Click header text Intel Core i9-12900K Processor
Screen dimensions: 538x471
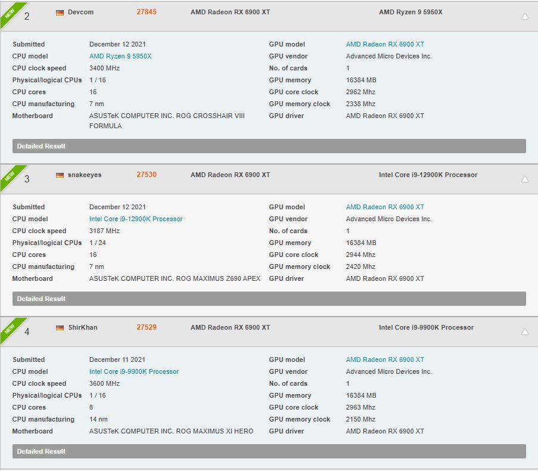pyautogui.click(x=428, y=175)
